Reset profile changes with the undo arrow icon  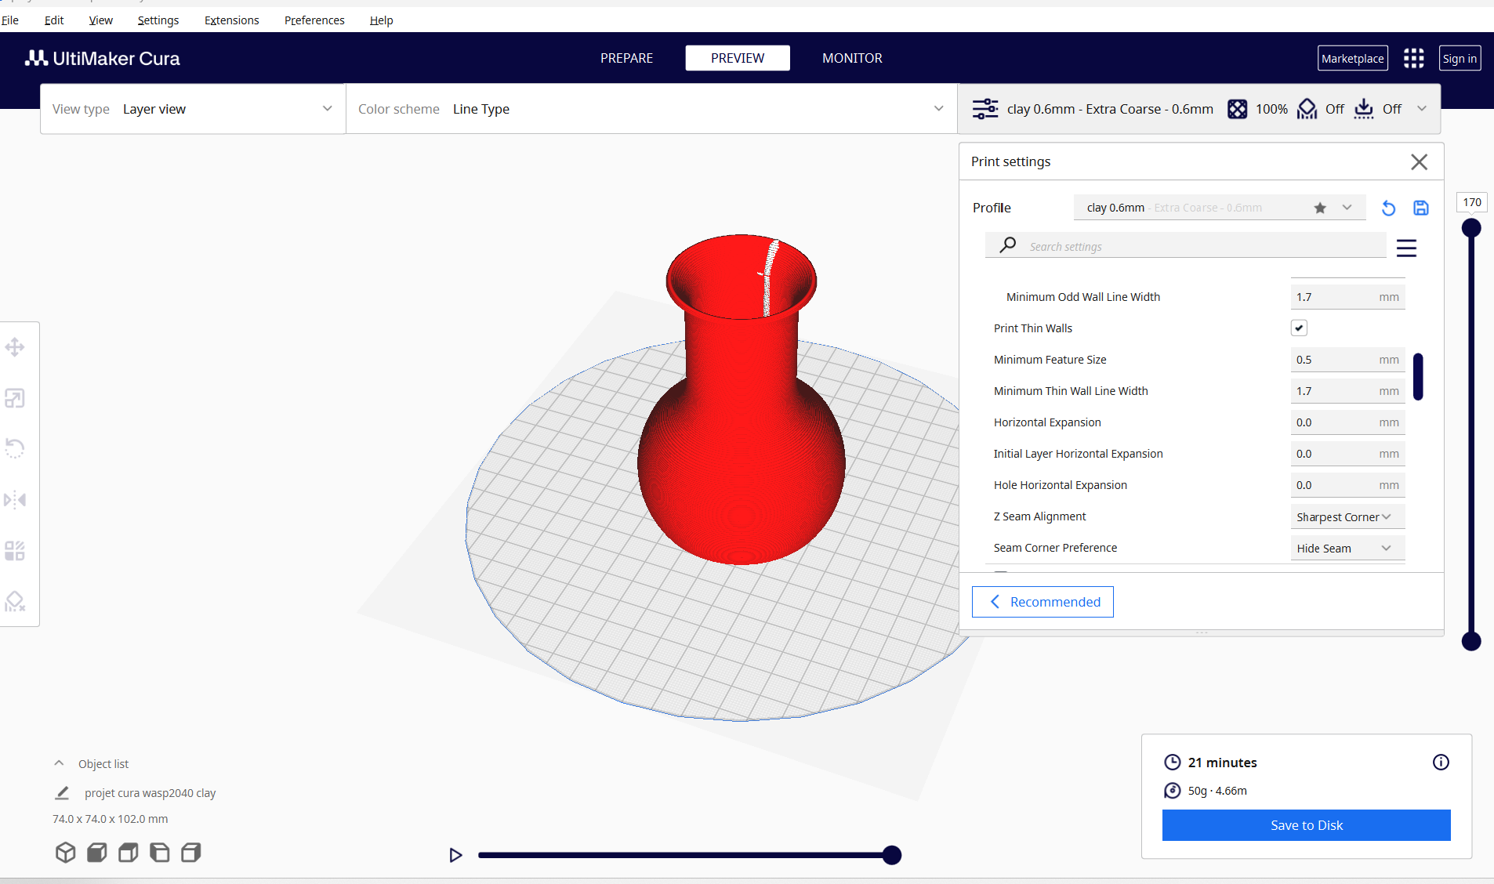[1388, 208]
